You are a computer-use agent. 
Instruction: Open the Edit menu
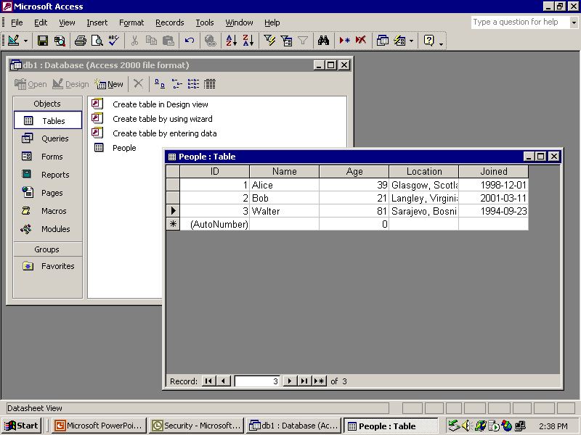pos(41,22)
